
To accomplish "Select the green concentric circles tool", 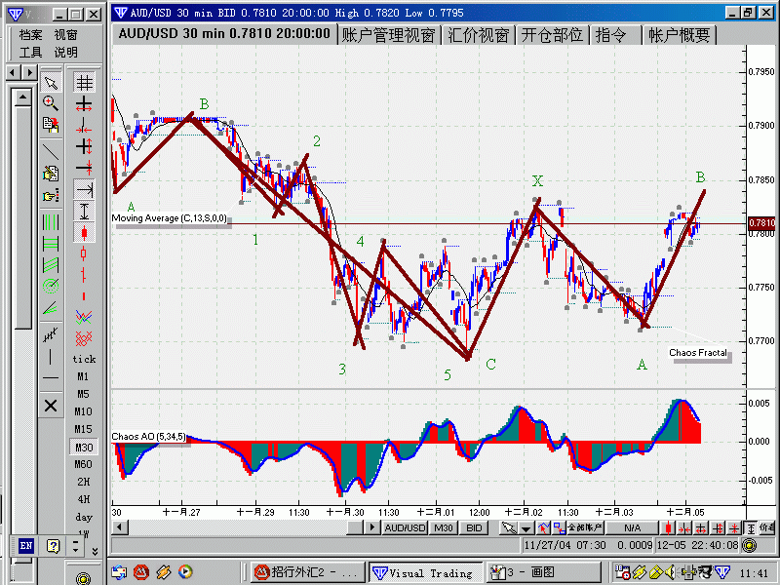I will tap(51, 286).
